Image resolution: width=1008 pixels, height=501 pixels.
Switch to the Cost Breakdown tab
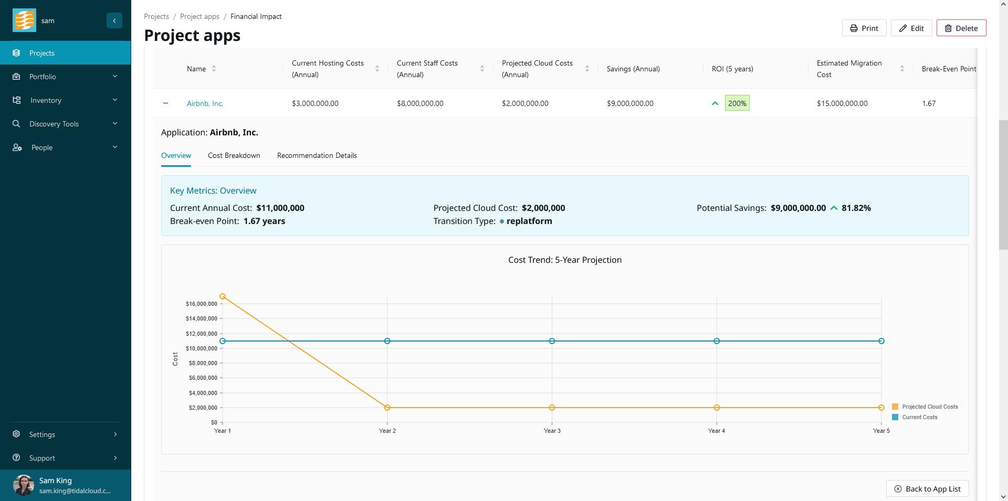(x=234, y=155)
